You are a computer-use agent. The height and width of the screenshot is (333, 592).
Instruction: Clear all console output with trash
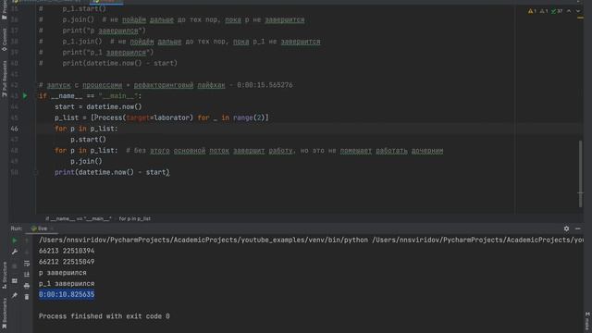point(27,297)
